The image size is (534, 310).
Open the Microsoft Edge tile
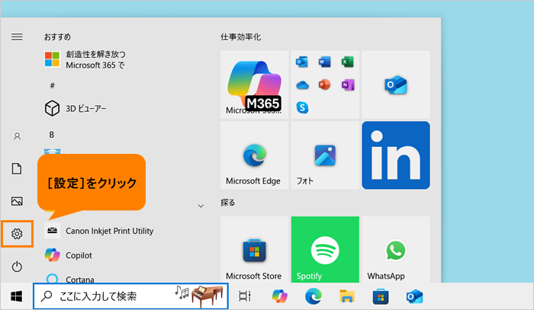[254, 155]
